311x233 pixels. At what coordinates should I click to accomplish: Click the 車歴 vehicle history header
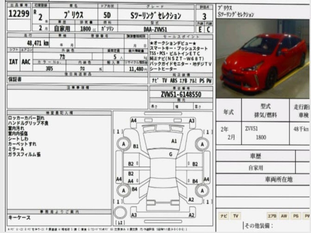click(x=255, y=156)
